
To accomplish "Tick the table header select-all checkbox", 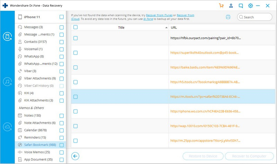I will coord(75,27).
